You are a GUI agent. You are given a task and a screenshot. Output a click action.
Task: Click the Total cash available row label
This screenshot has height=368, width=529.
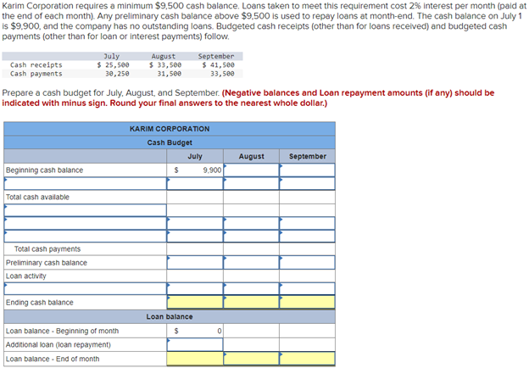coord(37,197)
